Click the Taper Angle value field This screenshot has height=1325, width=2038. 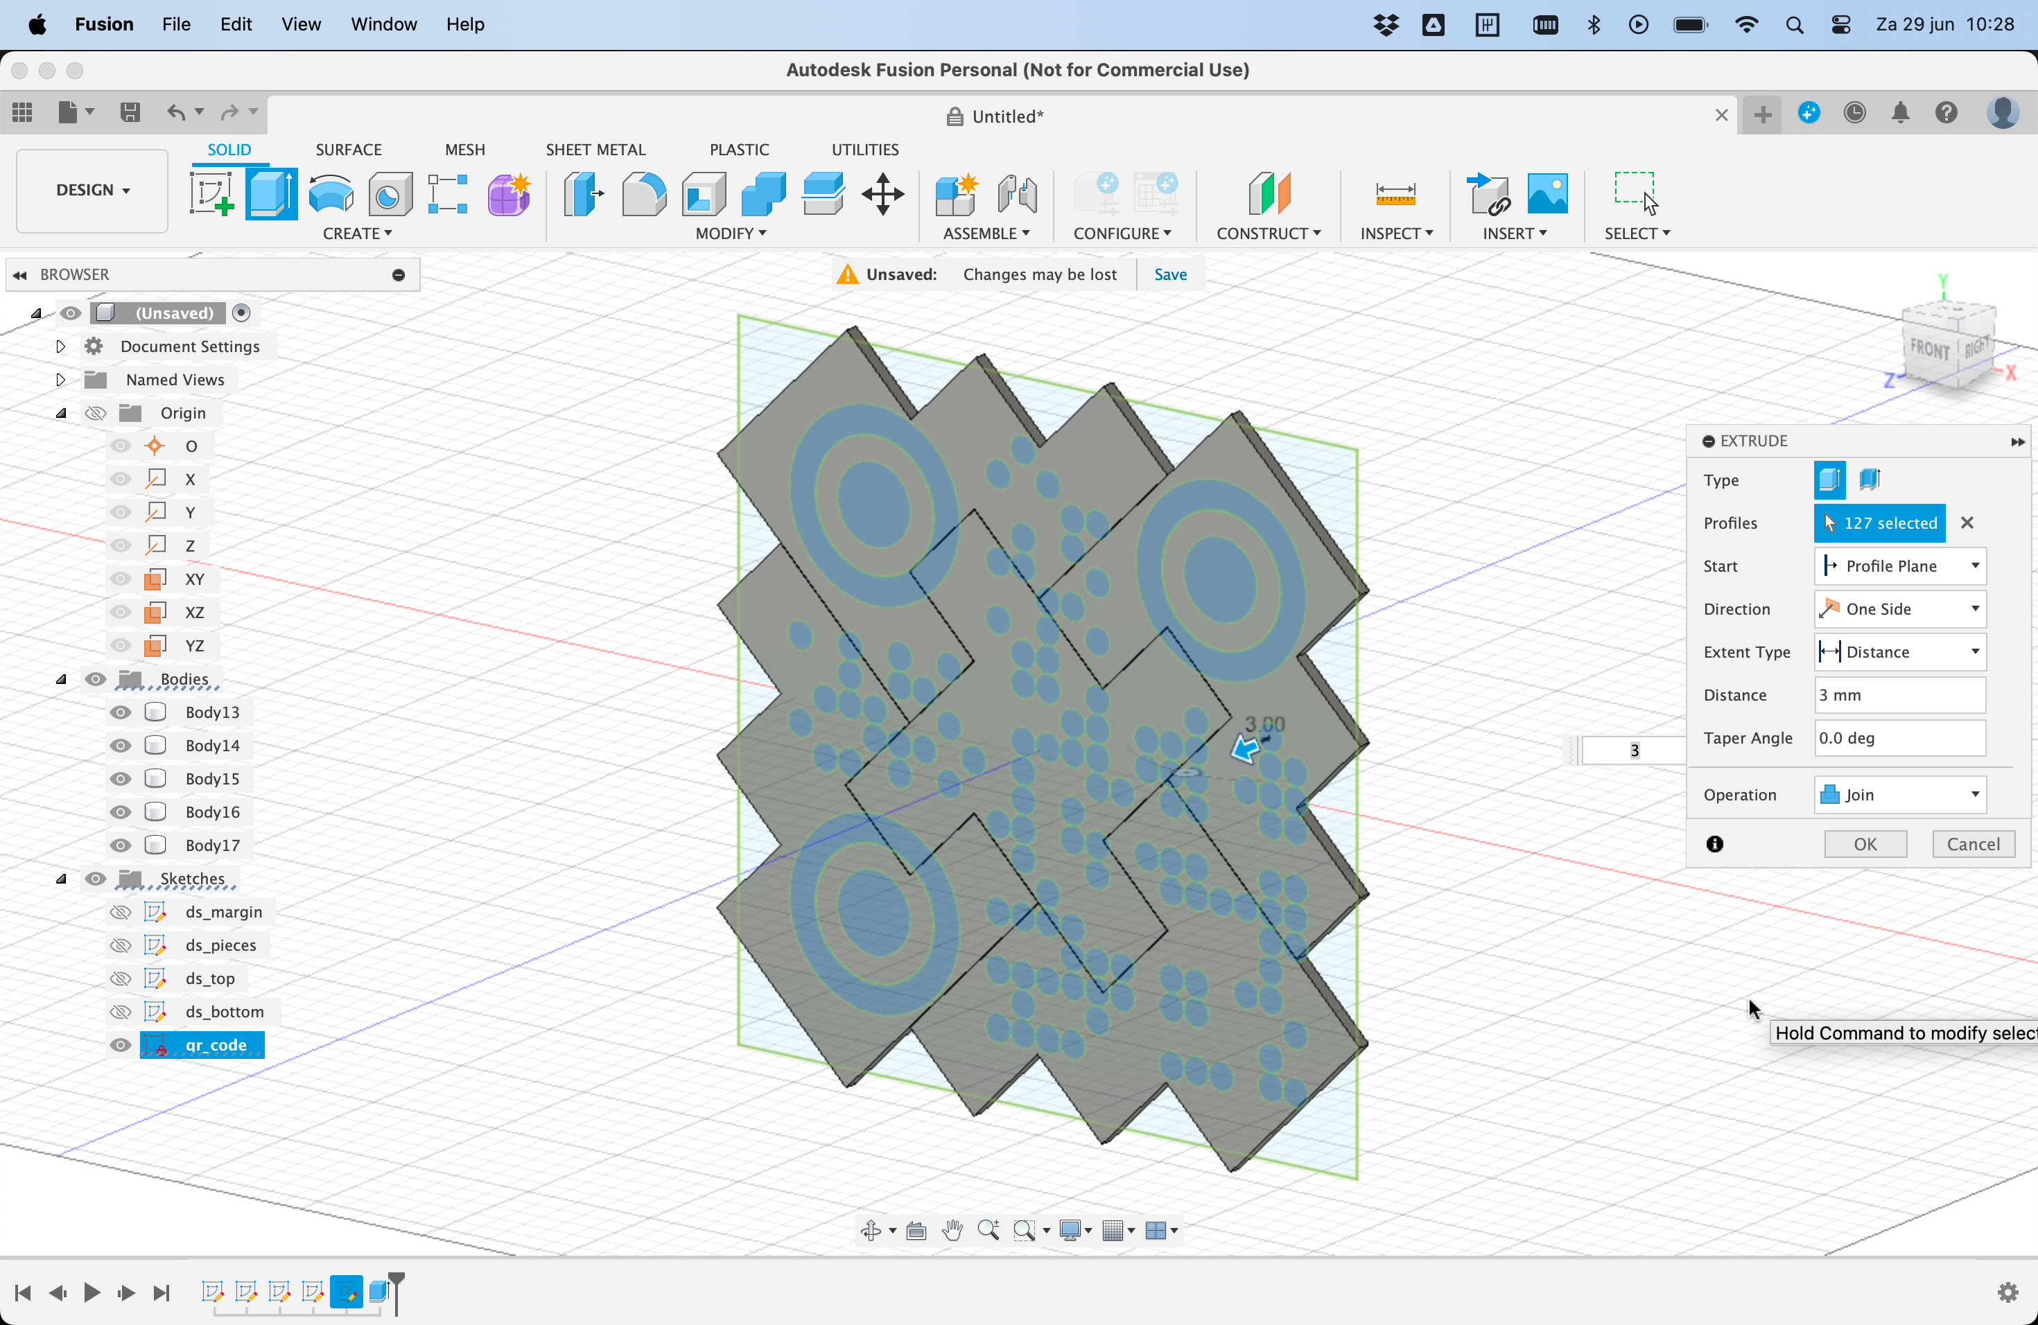click(1900, 737)
